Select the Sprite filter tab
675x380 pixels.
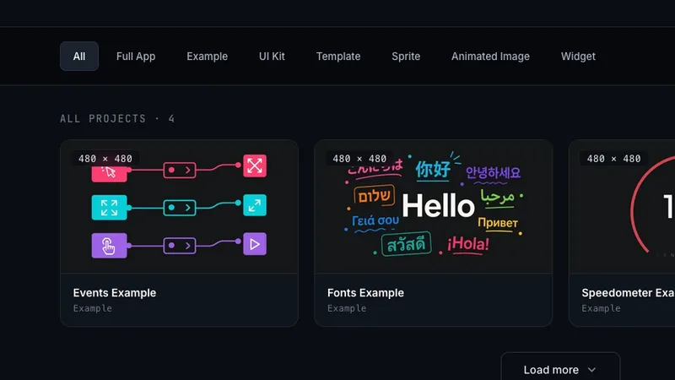click(x=406, y=56)
